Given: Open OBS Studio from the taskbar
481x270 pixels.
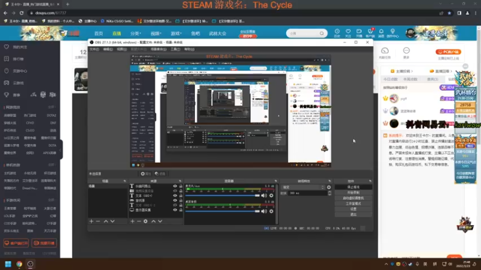Looking at the screenshot, I should click(30, 264).
